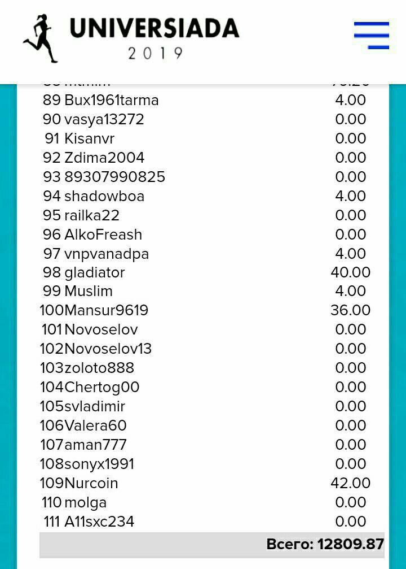Click the running athlete logo icon

click(41, 38)
